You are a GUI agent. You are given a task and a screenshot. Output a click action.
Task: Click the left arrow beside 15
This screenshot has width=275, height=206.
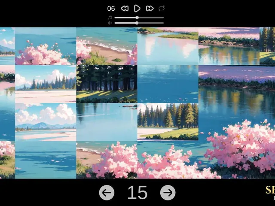click(x=107, y=193)
